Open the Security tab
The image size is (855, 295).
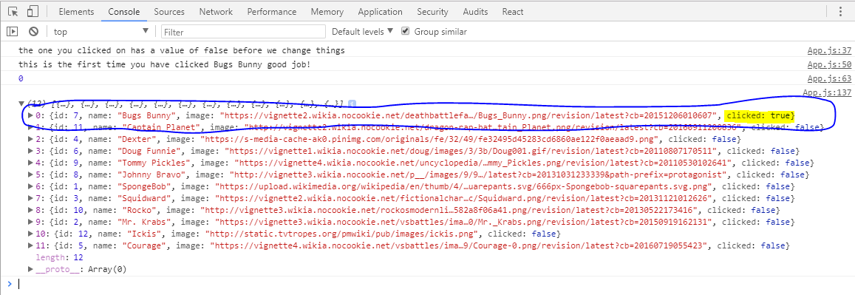point(432,11)
